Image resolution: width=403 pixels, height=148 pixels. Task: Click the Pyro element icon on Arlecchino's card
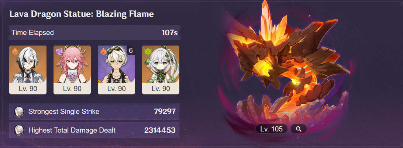(x=15, y=51)
